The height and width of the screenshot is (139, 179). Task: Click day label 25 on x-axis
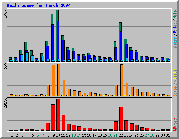[136, 135]
